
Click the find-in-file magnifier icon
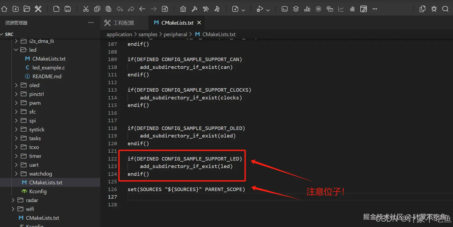tap(165, 9)
